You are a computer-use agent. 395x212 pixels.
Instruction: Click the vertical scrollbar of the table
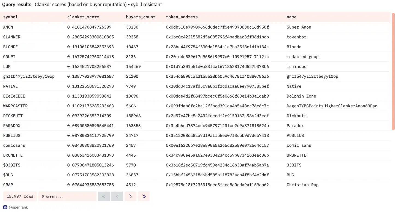click(393, 71)
